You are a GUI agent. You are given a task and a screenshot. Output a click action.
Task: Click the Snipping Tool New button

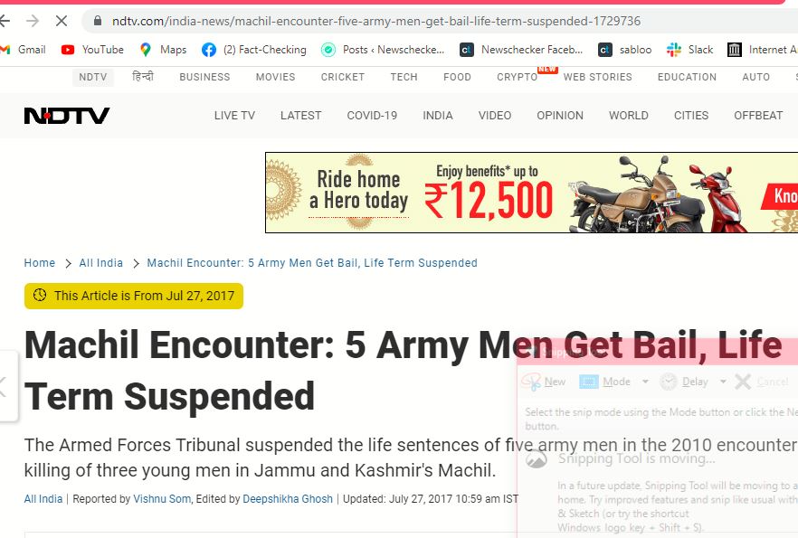coord(544,382)
